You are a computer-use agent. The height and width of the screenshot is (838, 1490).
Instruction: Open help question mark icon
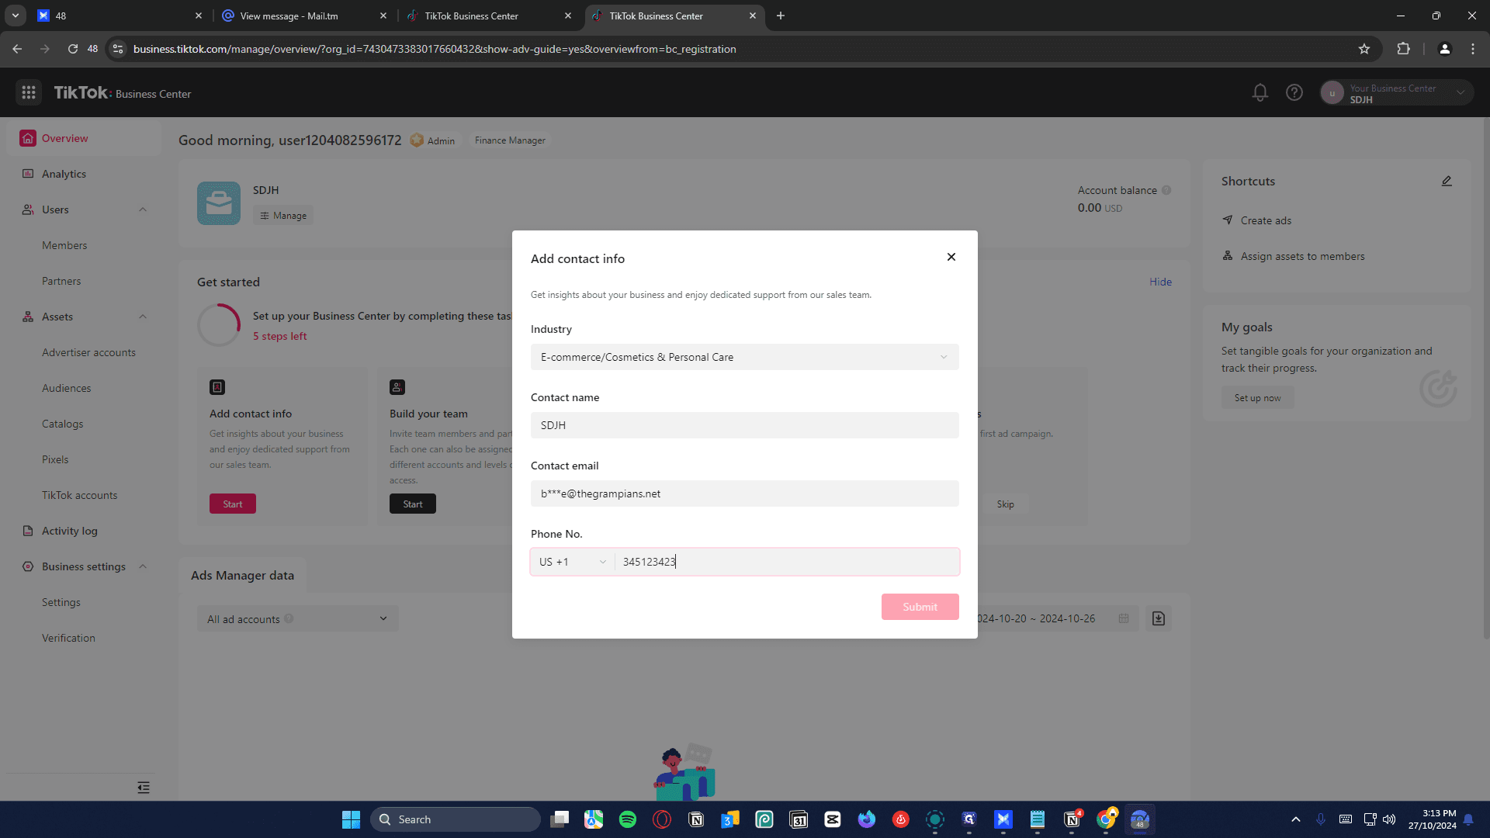[1294, 93]
